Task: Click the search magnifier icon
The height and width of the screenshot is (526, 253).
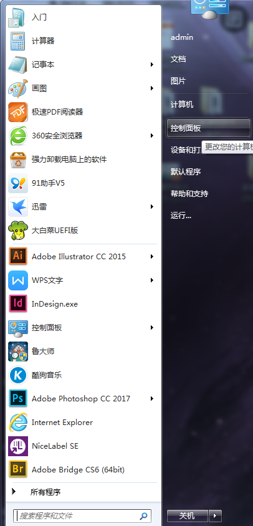Action: coord(143,515)
